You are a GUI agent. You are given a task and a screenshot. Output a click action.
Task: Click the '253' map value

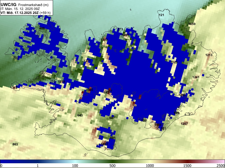(53, 81)
